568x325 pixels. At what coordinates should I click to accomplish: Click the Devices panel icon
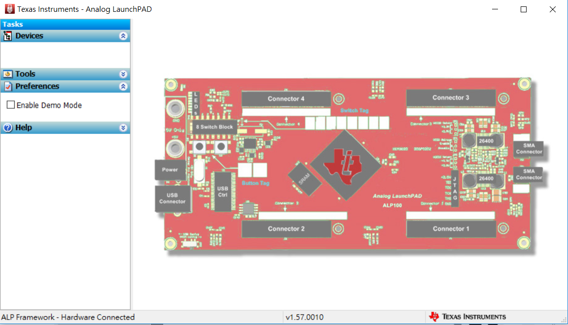[7, 36]
